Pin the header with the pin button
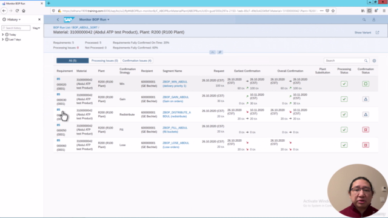This screenshot has height=218, width=388. click(219, 52)
